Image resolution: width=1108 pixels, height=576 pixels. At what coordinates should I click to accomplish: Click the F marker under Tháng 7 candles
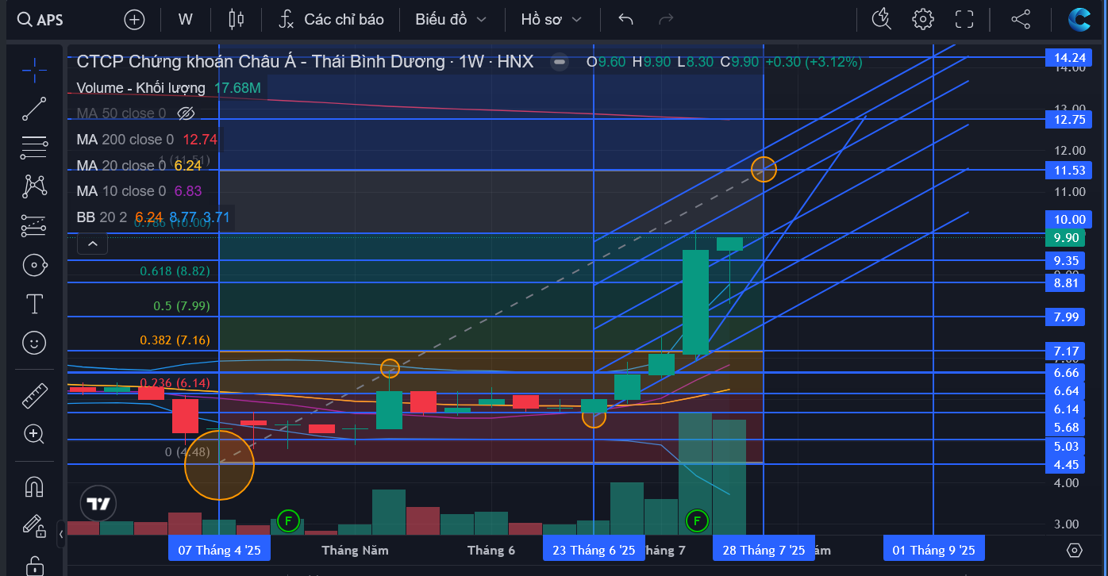[697, 521]
